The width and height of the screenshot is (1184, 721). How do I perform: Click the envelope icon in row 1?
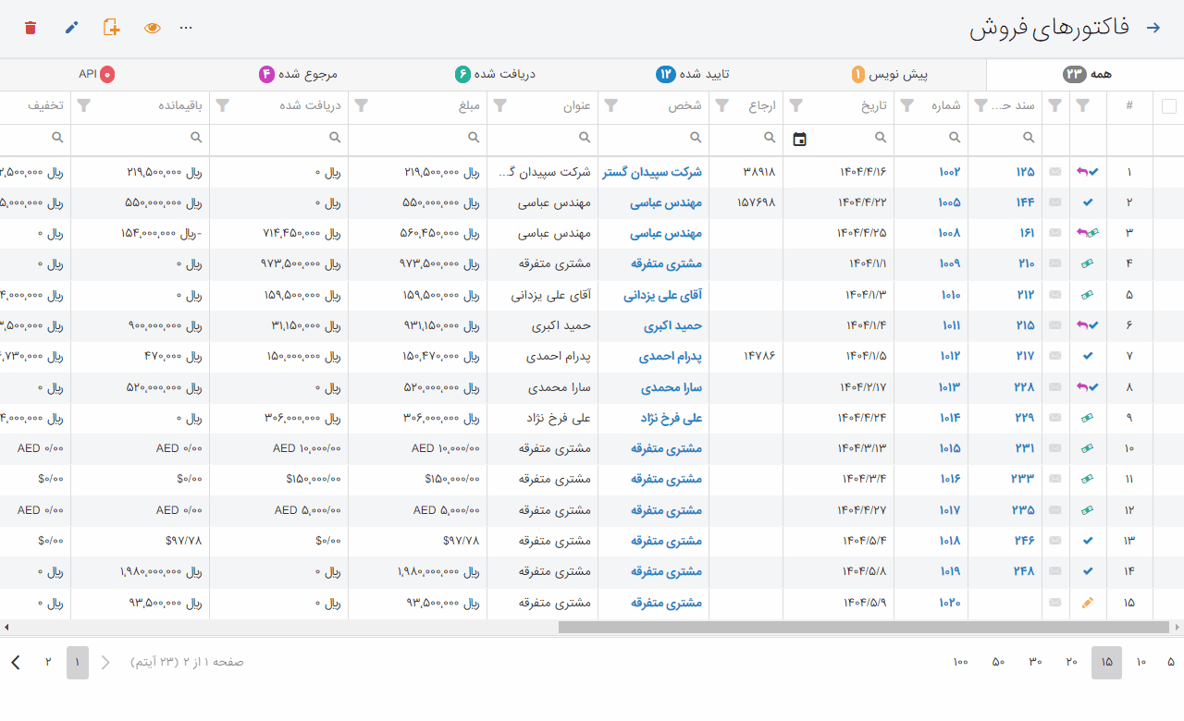1055,172
